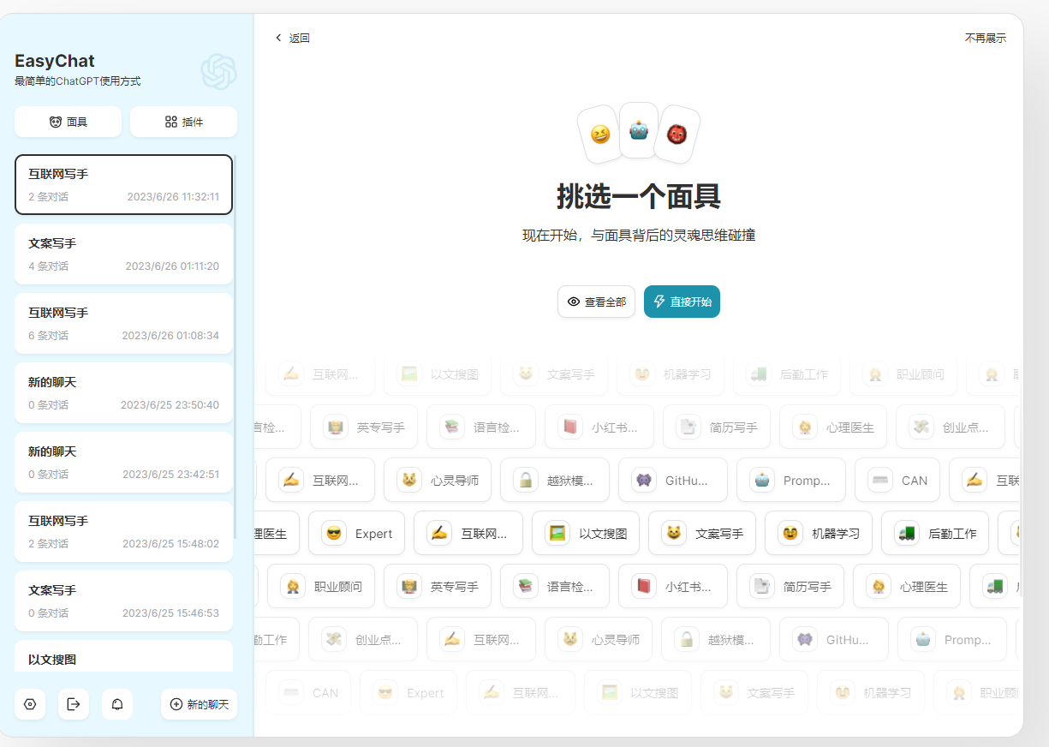Click the logout arrow icon

[74, 704]
